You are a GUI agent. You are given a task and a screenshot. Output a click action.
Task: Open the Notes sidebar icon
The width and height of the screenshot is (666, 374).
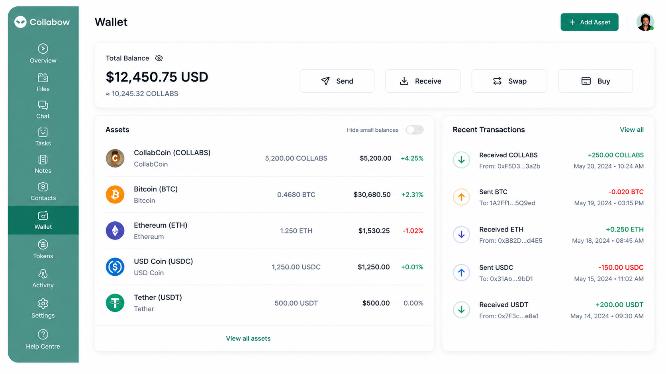coord(43,160)
